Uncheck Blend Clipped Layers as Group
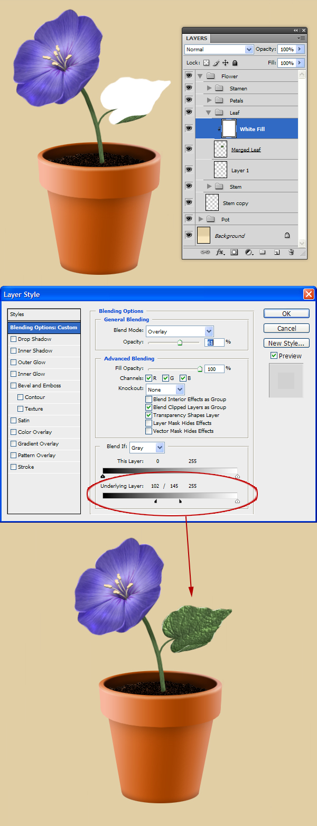317x826 pixels. click(149, 407)
